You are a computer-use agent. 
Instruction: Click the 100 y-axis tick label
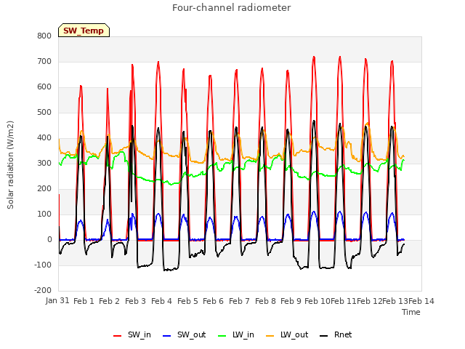tap(44, 214)
